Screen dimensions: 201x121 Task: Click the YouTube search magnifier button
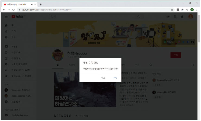pos(139,16)
